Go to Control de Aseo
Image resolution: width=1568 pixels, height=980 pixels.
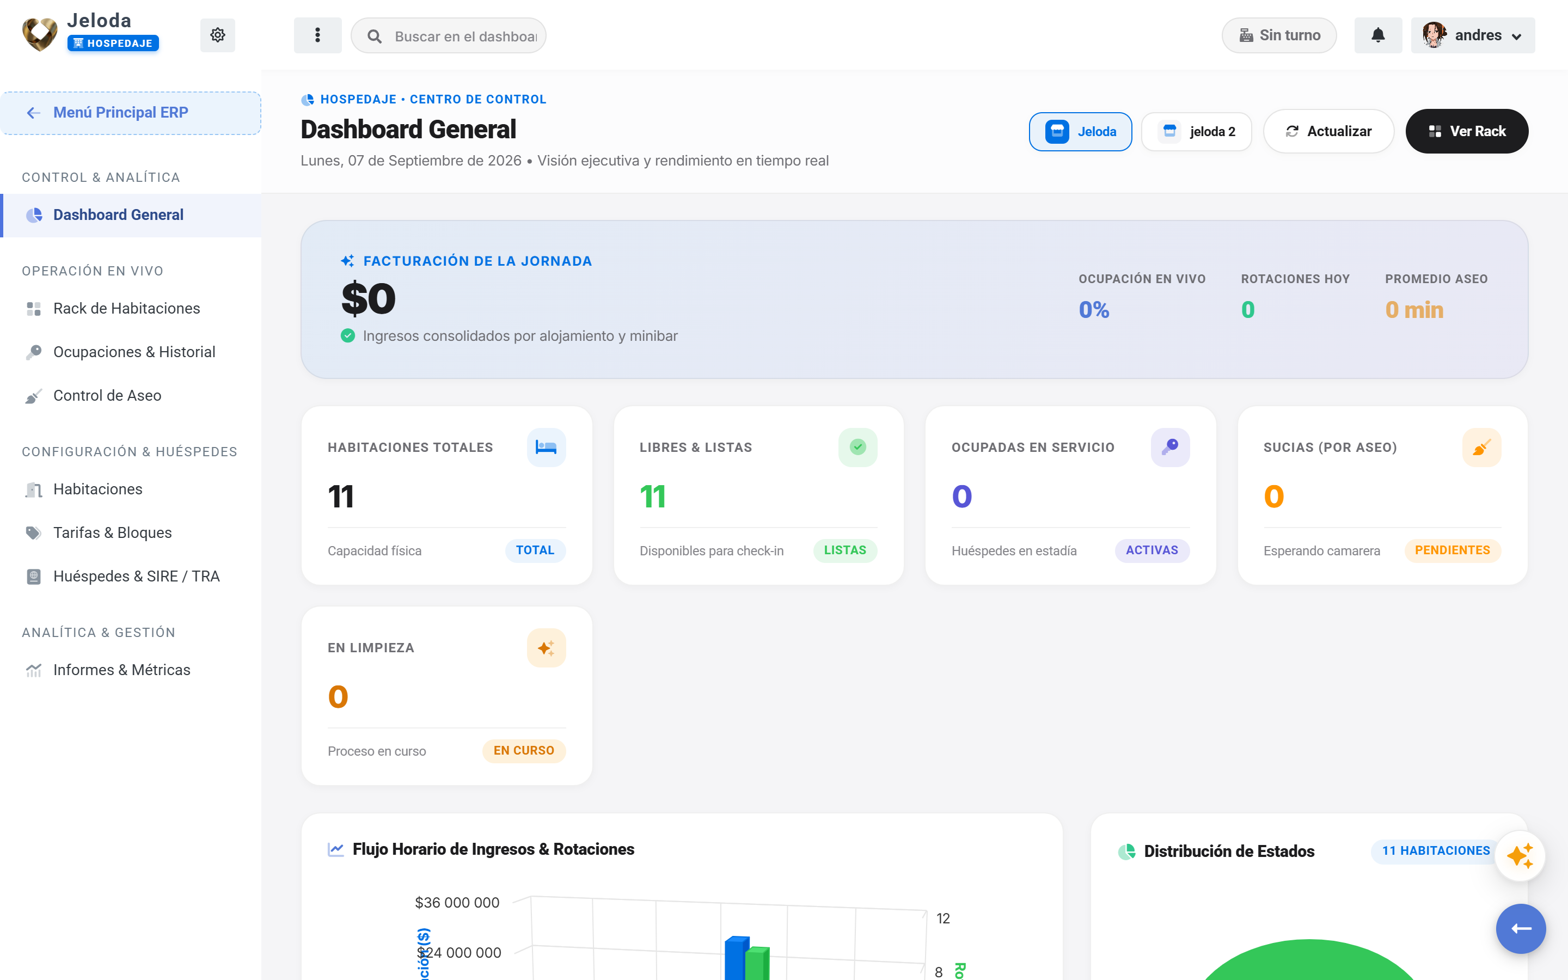tap(131, 395)
